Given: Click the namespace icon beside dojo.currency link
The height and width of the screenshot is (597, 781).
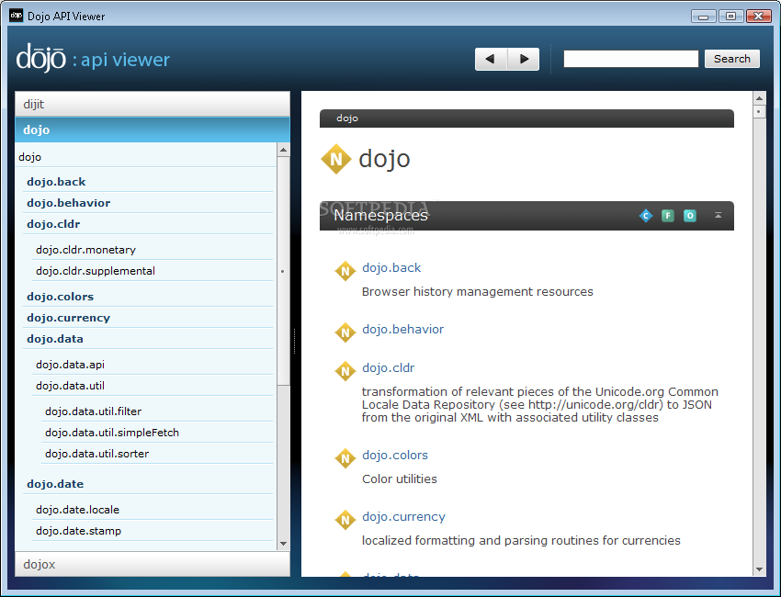Looking at the screenshot, I should (345, 521).
